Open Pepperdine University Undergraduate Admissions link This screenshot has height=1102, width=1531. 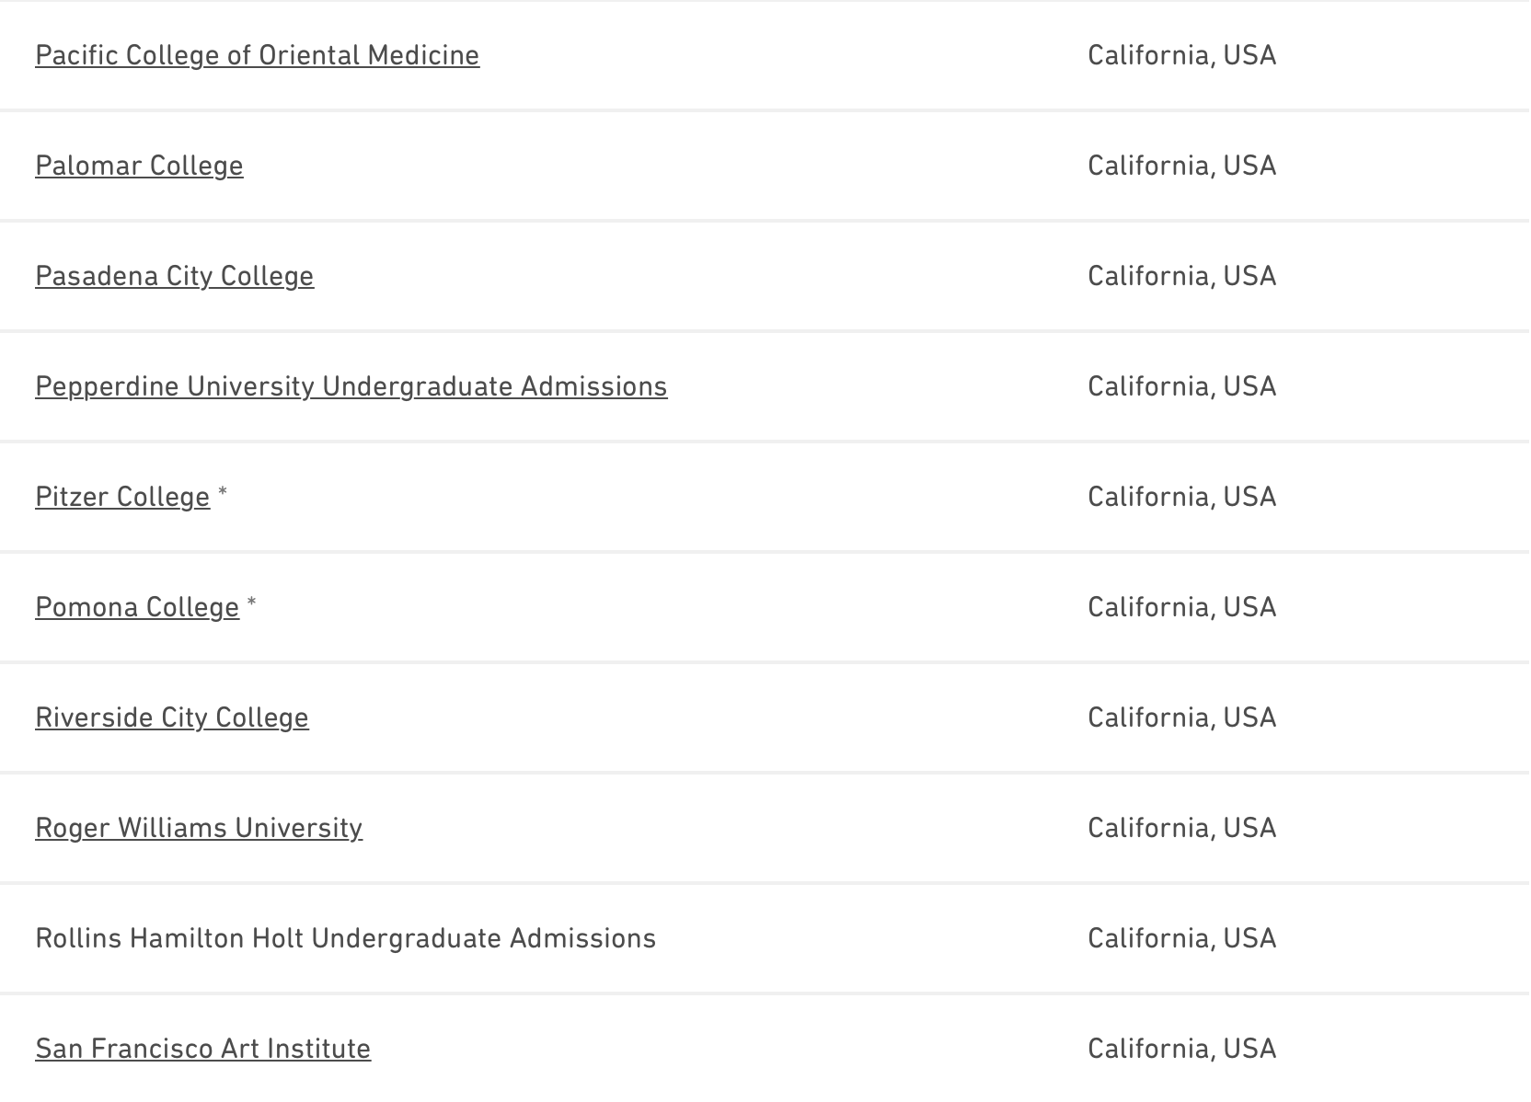tap(351, 386)
